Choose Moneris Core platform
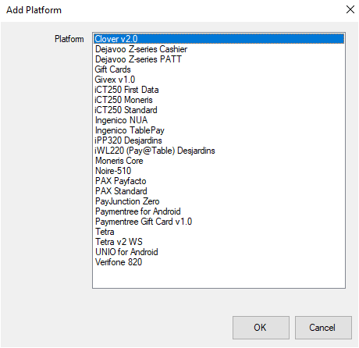 pyautogui.click(x=219, y=161)
